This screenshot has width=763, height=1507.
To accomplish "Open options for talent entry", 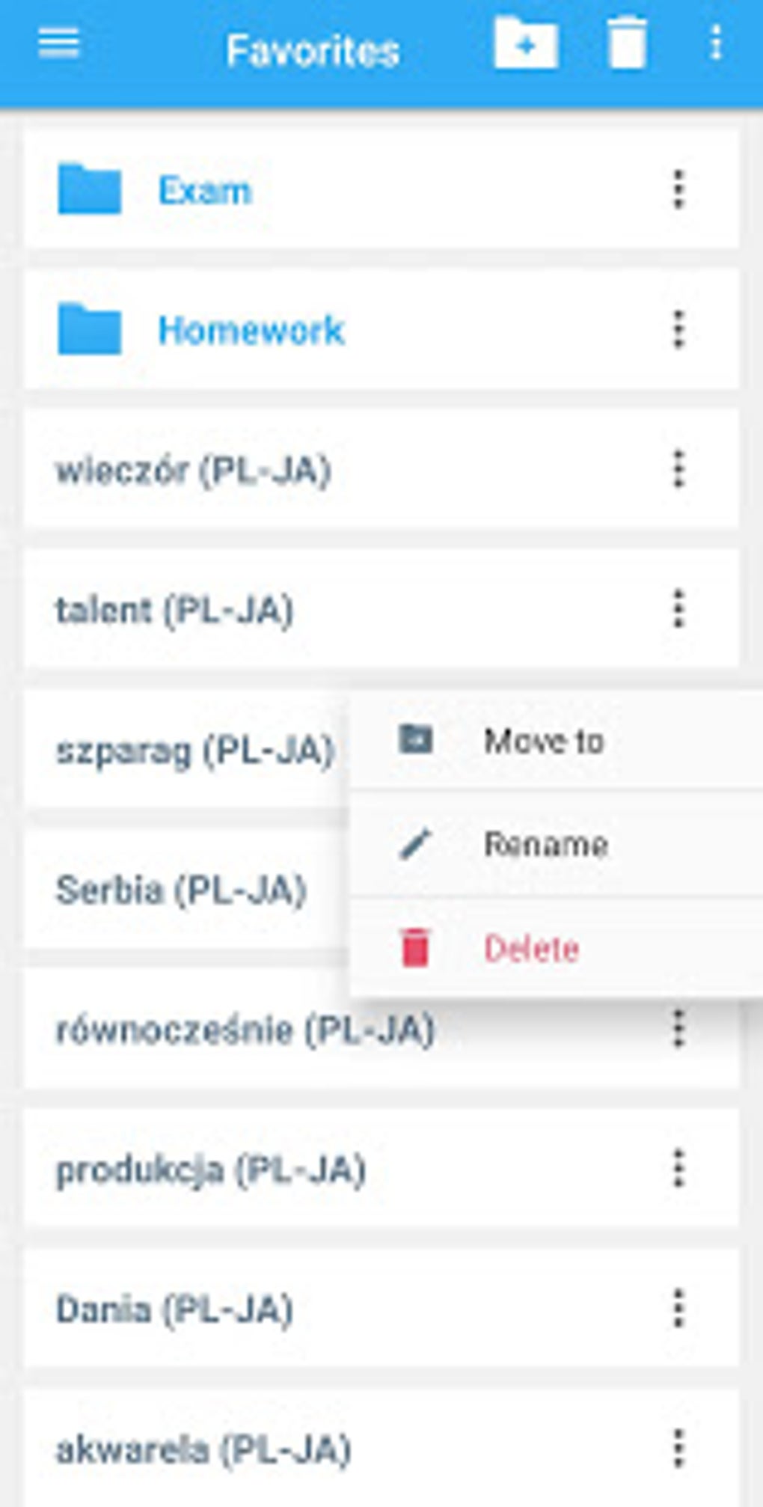I will point(678,609).
